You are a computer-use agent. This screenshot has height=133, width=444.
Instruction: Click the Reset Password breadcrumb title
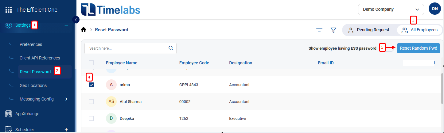click(111, 30)
